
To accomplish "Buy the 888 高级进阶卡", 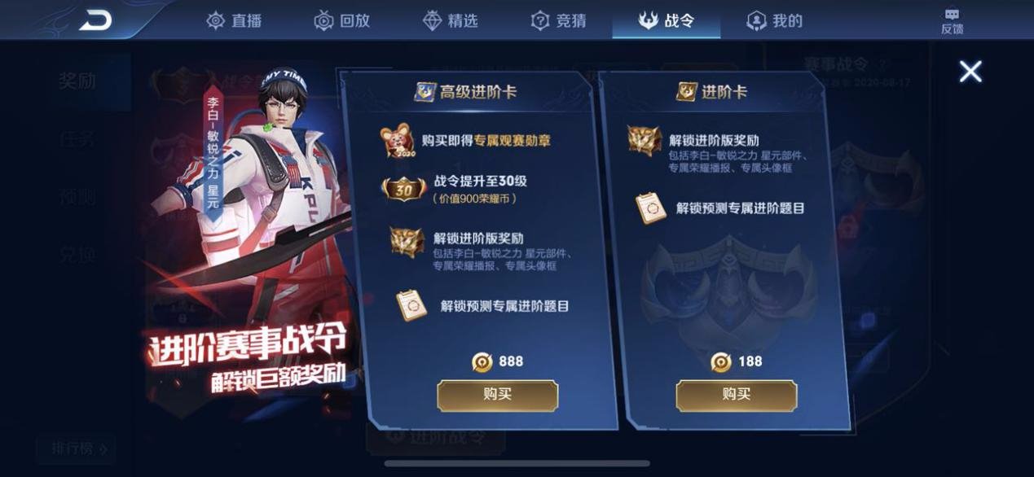I will pos(498,395).
